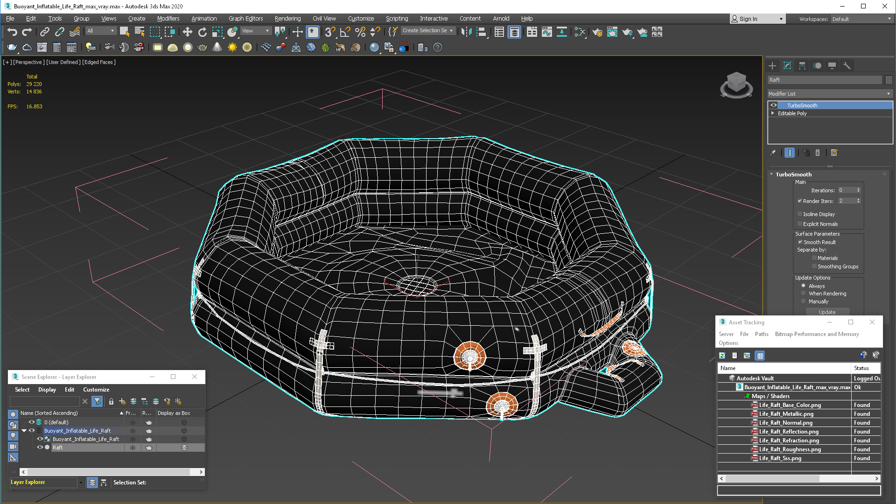Click Iterations stepper up arrow
896x504 pixels.
[x=859, y=189]
